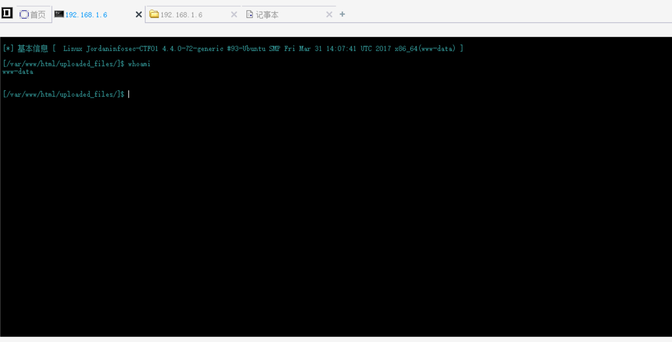Close the file manager folder tab
672x342 pixels.
[234, 15]
